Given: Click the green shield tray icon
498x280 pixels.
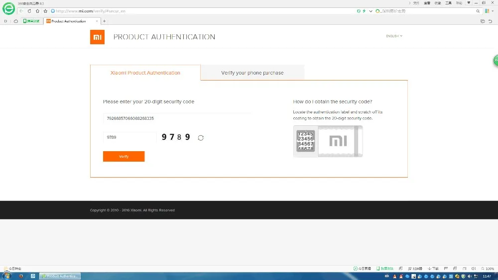Looking at the screenshot, I should point(463,276).
